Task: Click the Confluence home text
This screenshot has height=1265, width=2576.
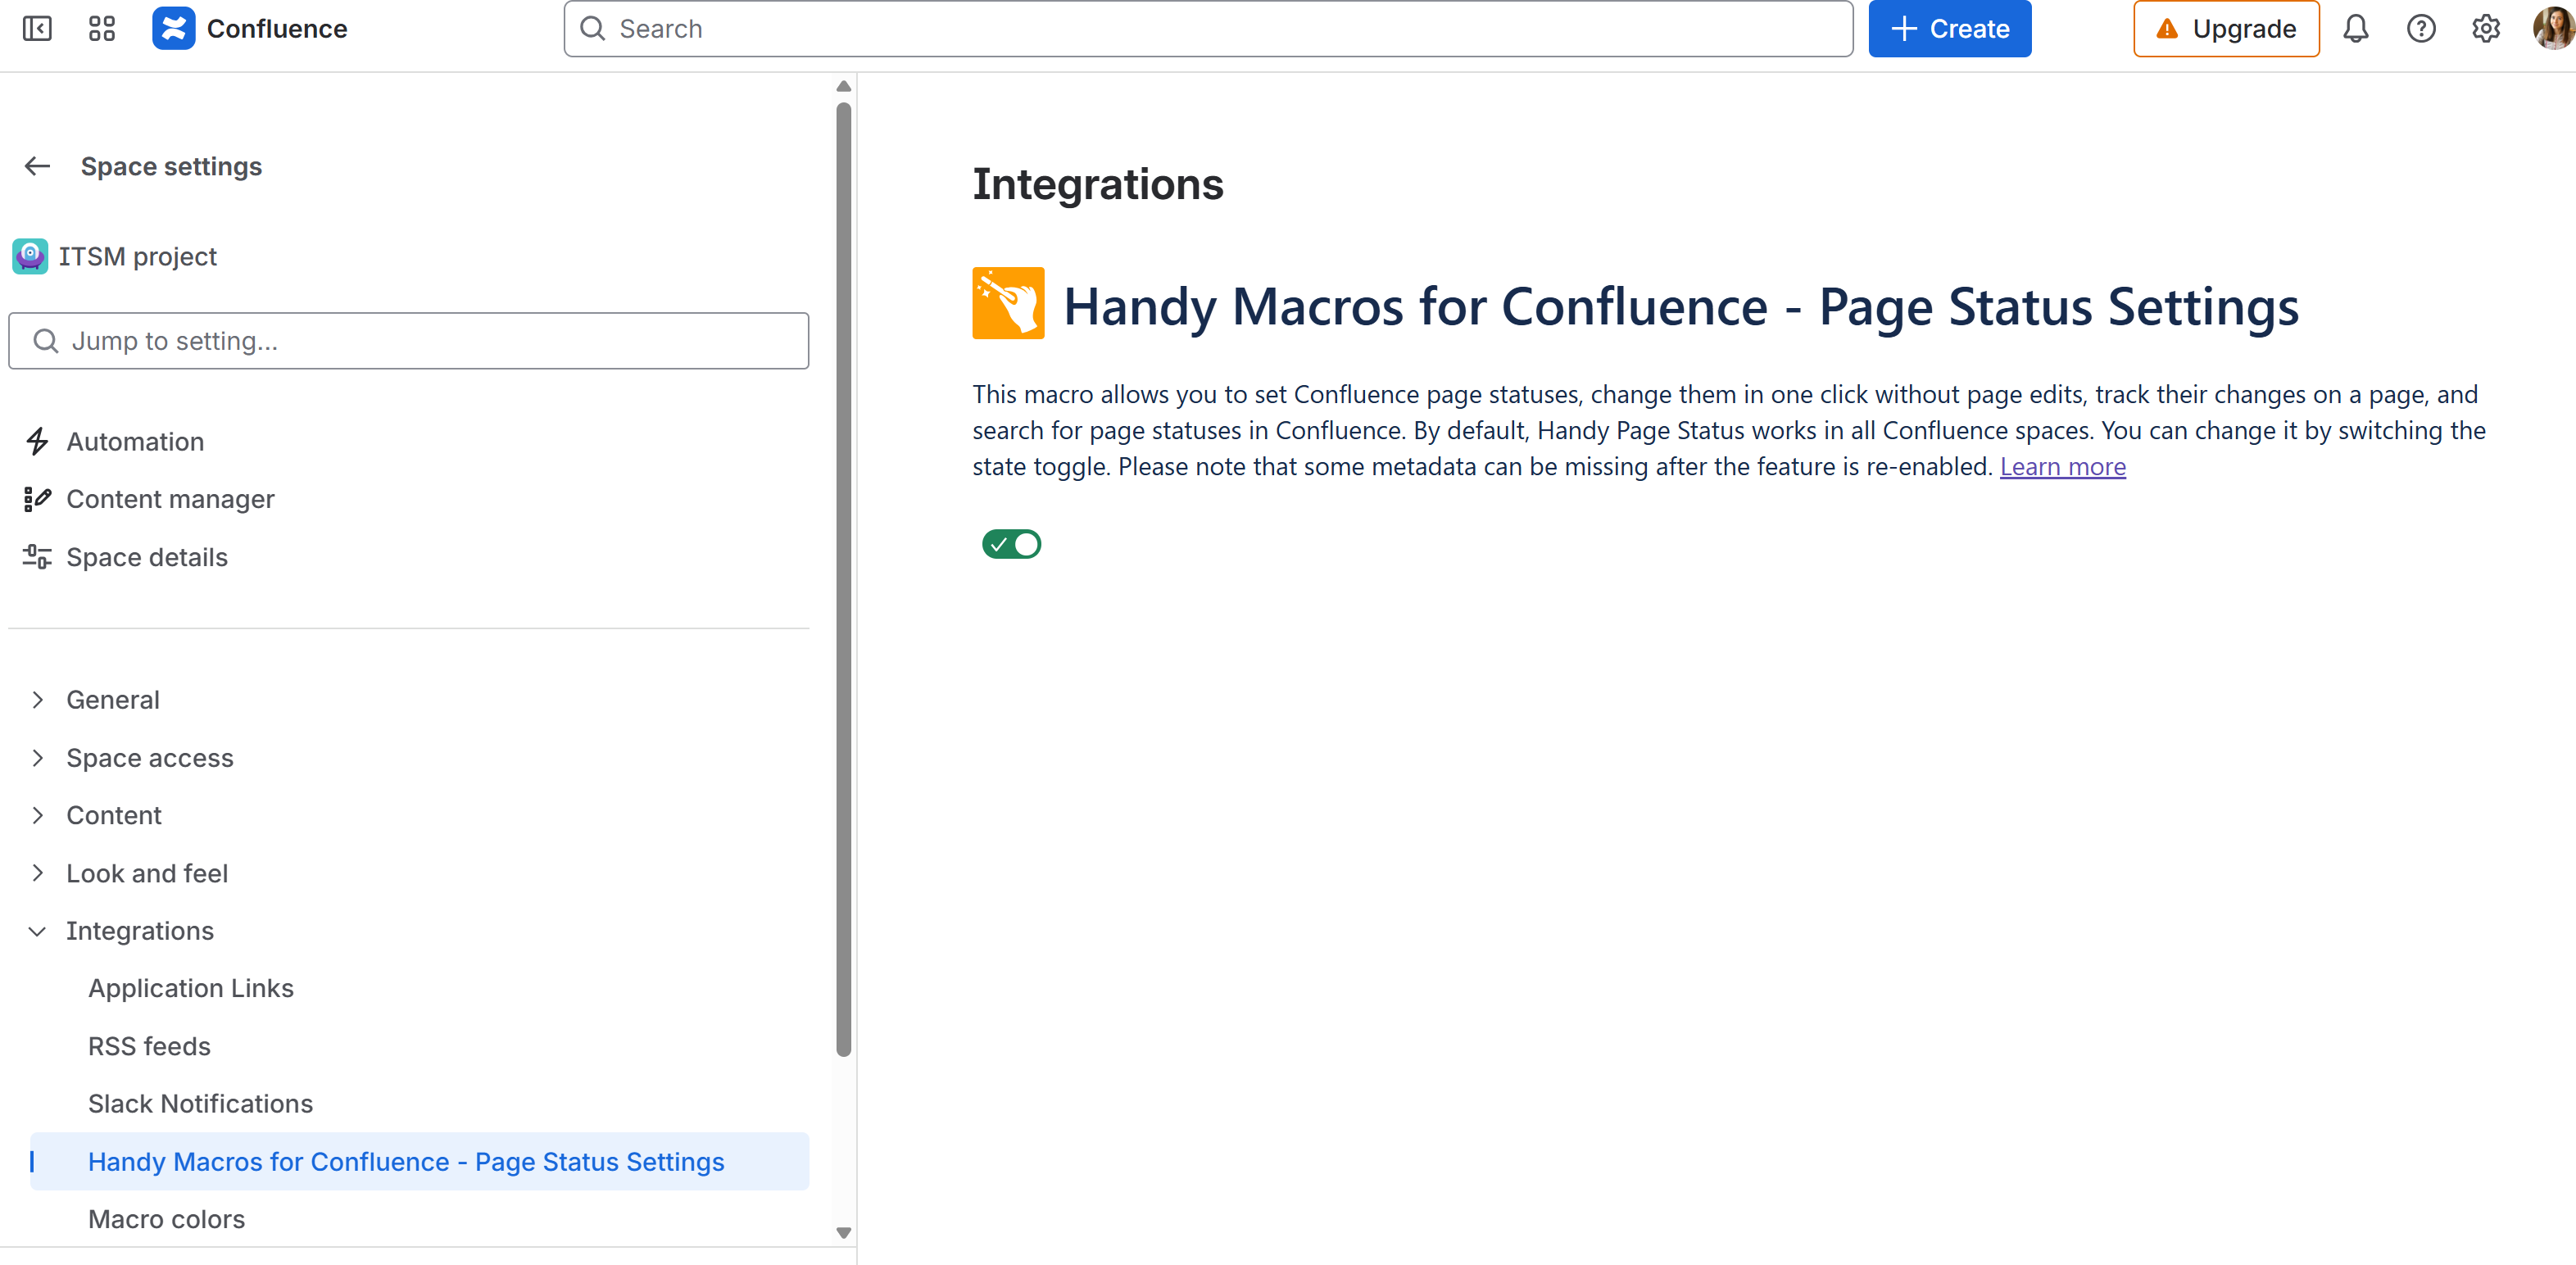Action: [x=277, y=28]
